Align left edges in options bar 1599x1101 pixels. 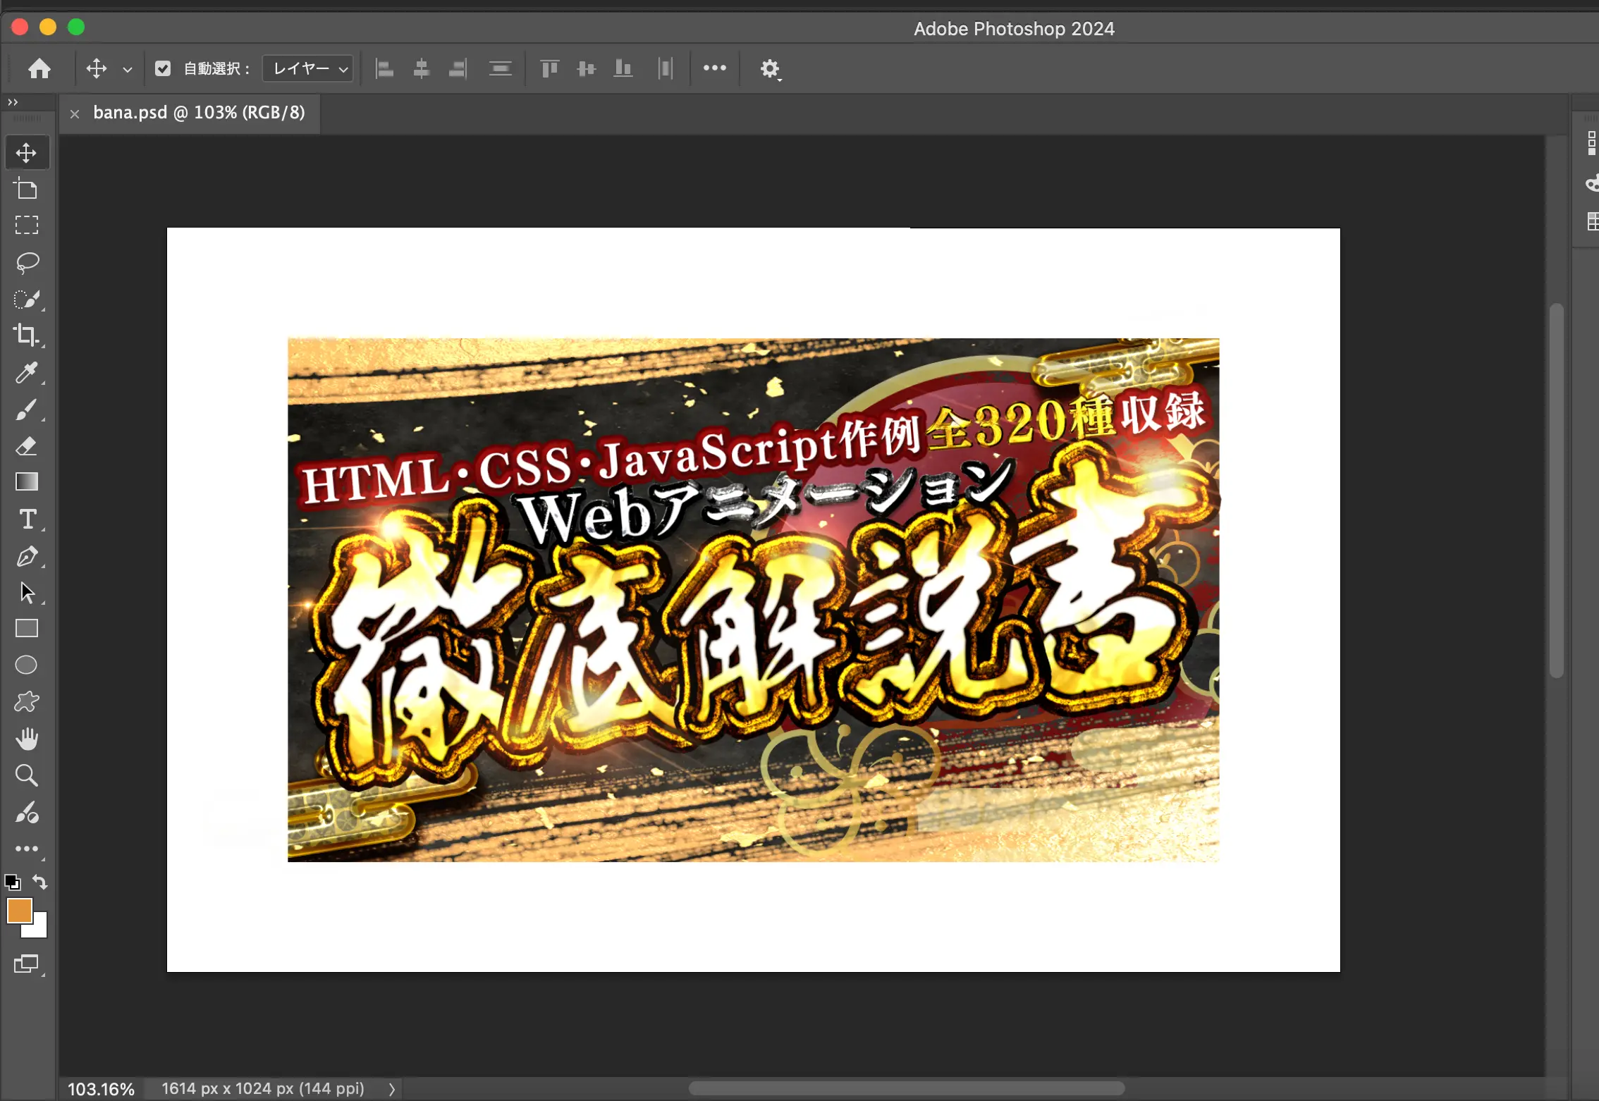(x=384, y=68)
